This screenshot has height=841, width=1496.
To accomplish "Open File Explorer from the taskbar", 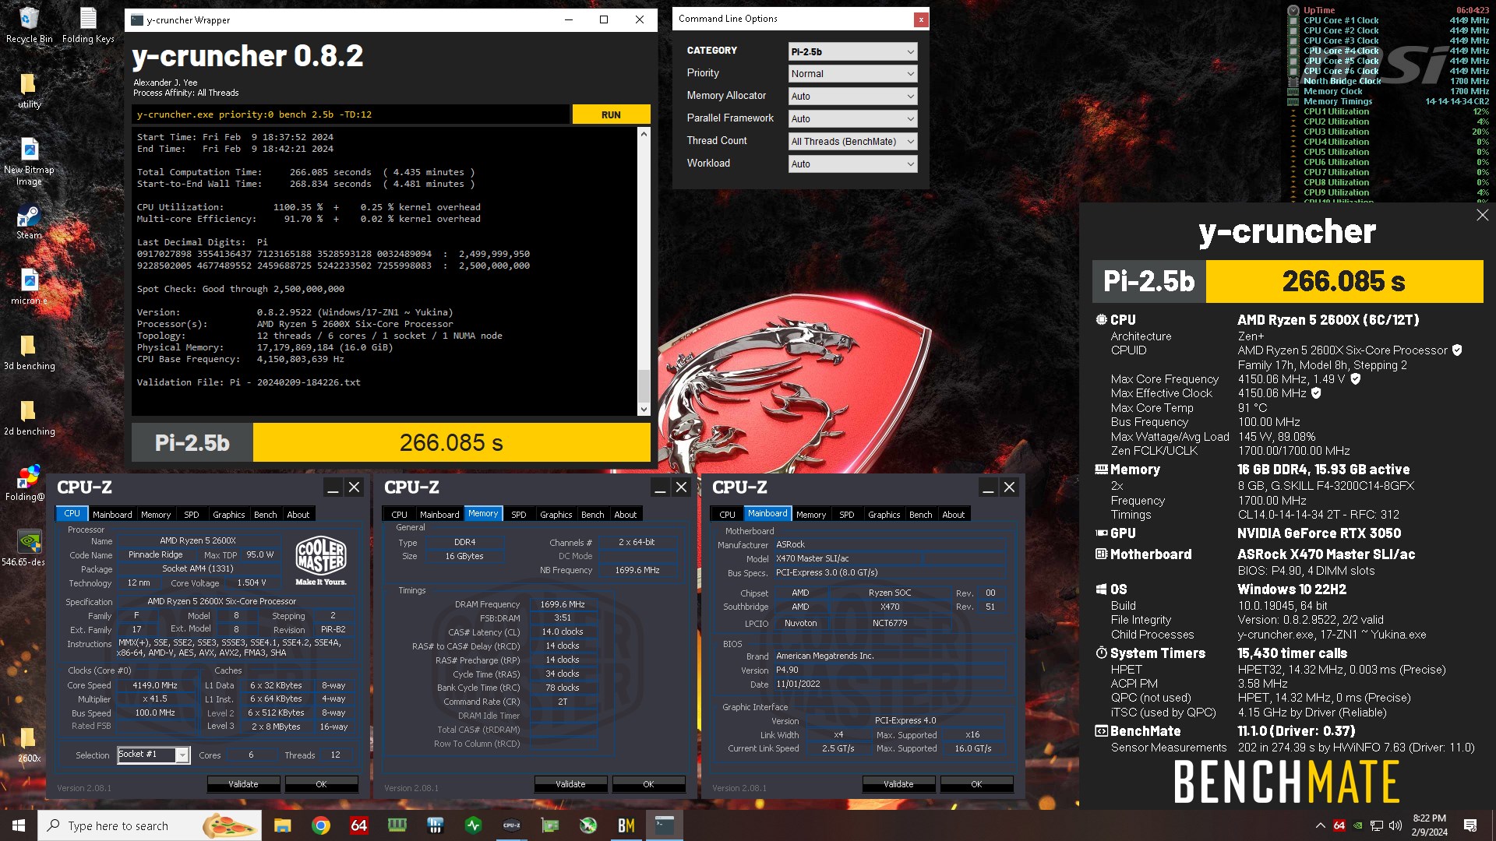I will coord(282,825).
